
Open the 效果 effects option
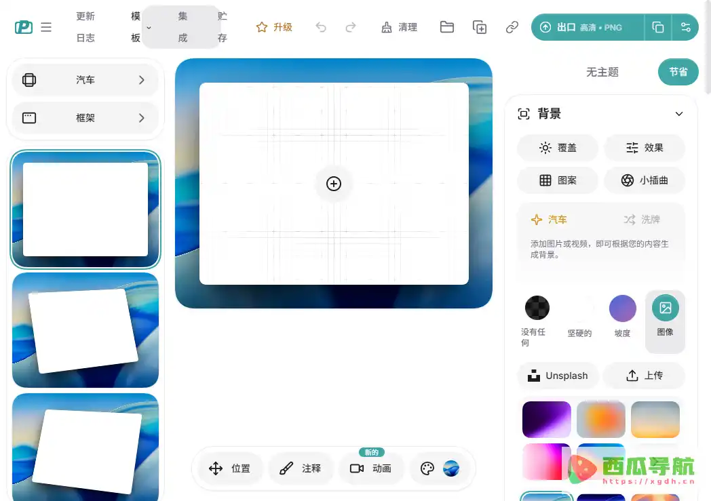click(645, 148)
